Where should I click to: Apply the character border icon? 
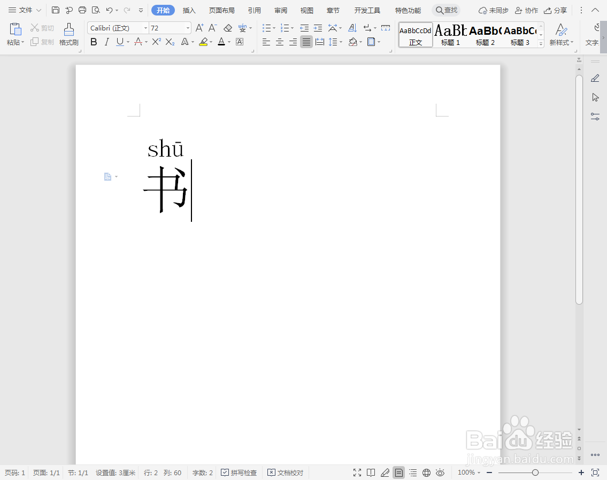click(240, 42)
